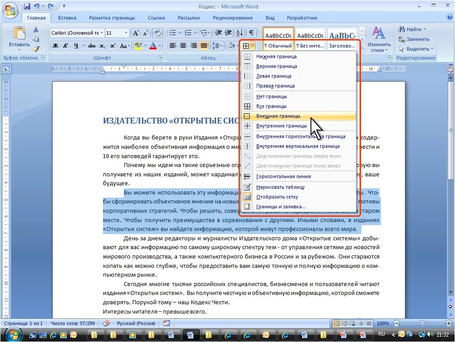Click the borders button icon
This screenshot has width=455, height=342.
tap(246, 46)
